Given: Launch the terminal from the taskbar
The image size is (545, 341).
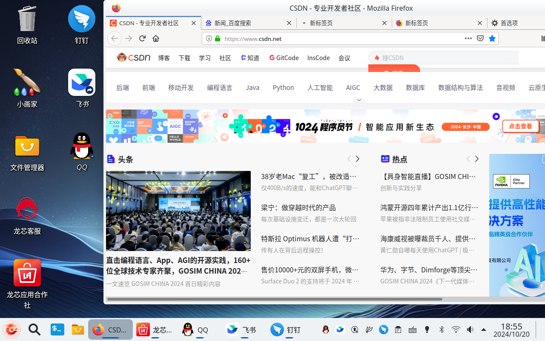Looking at the screenshot, I should 57,329.
